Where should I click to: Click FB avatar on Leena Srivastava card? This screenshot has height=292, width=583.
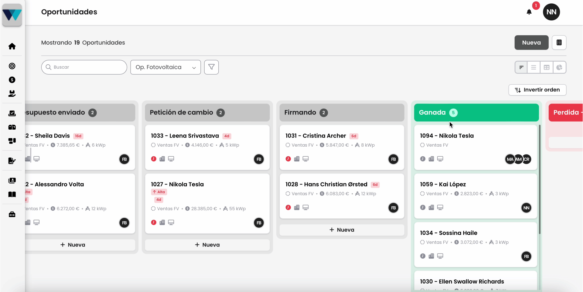[259, 159]
